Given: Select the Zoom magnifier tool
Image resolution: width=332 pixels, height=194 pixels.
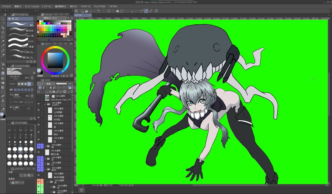Looking at the screenshot, I should 3,19.
